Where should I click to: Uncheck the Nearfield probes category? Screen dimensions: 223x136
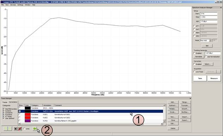point(4,109)
